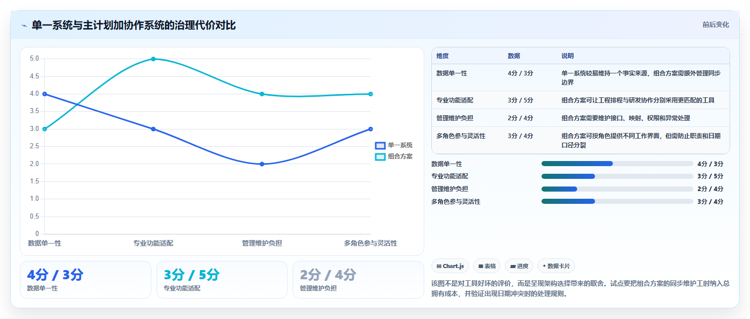Click progress value 2分 / 4分 beside 管理维护负担 bar
Viewport: 750px width, 319px height.
click(710, 189)
